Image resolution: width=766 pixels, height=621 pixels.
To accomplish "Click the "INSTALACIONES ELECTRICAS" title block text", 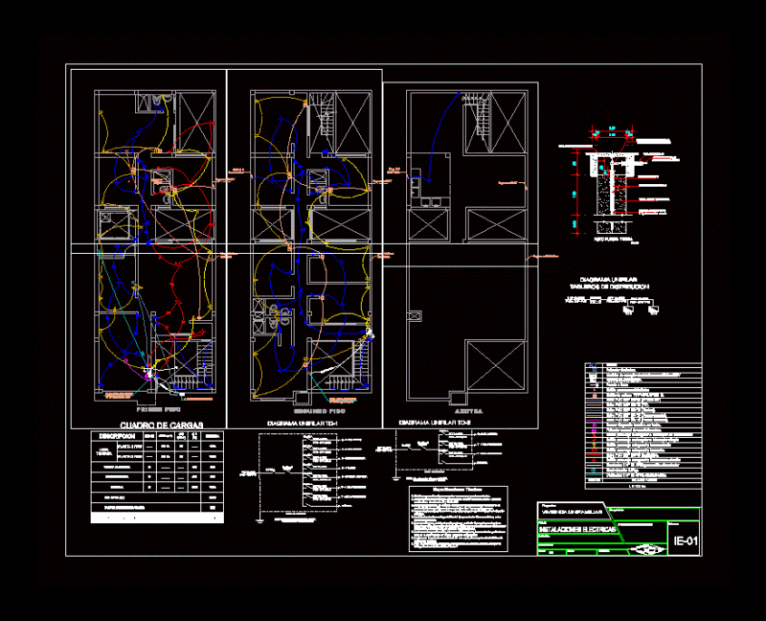I will tap(577, 530).
